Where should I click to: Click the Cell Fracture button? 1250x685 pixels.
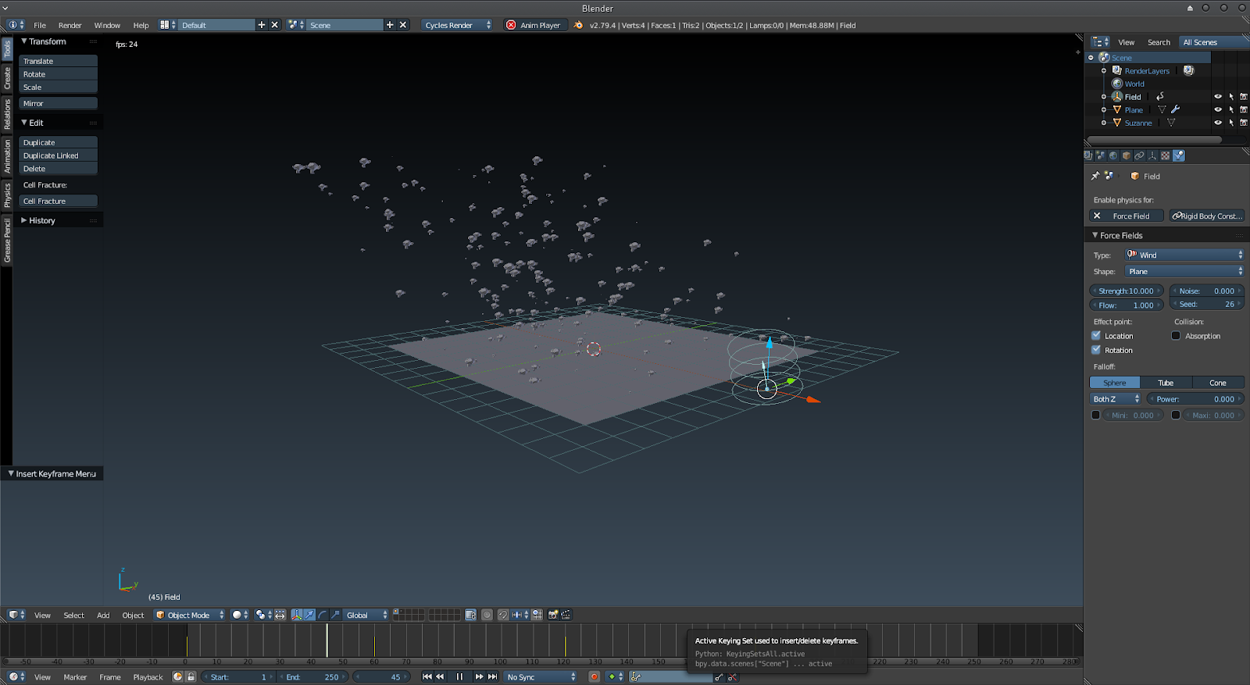pyautogui.click(x=59, y=201)
